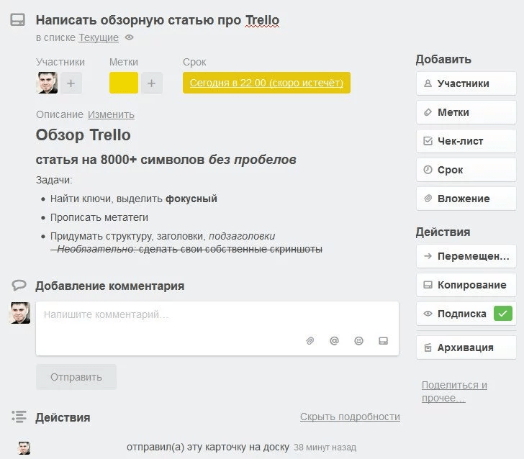Insert emoji with the smiley icon
The width and height of the screenshot is (524, 459).
pos(358,341)
